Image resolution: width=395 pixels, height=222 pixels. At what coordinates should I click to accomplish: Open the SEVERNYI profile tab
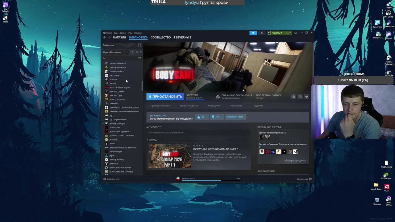coord(182,37)
